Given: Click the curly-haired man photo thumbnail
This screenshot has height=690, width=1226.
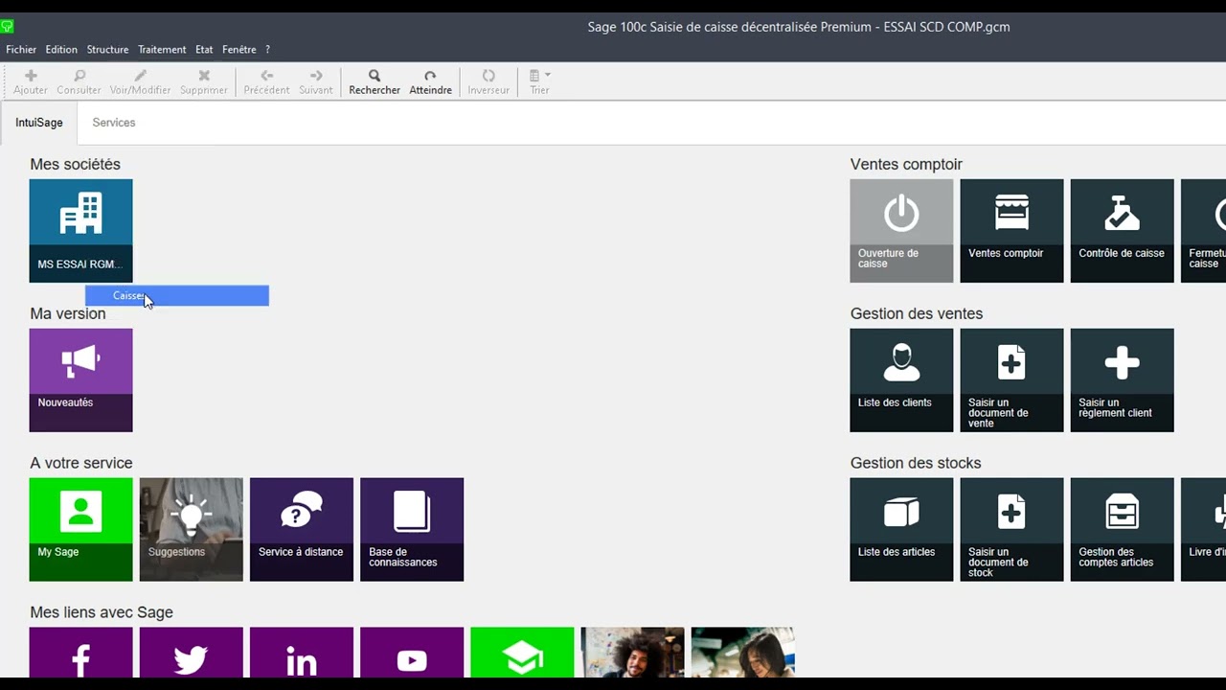Looking at the screenshot, I should click(632, 653).
